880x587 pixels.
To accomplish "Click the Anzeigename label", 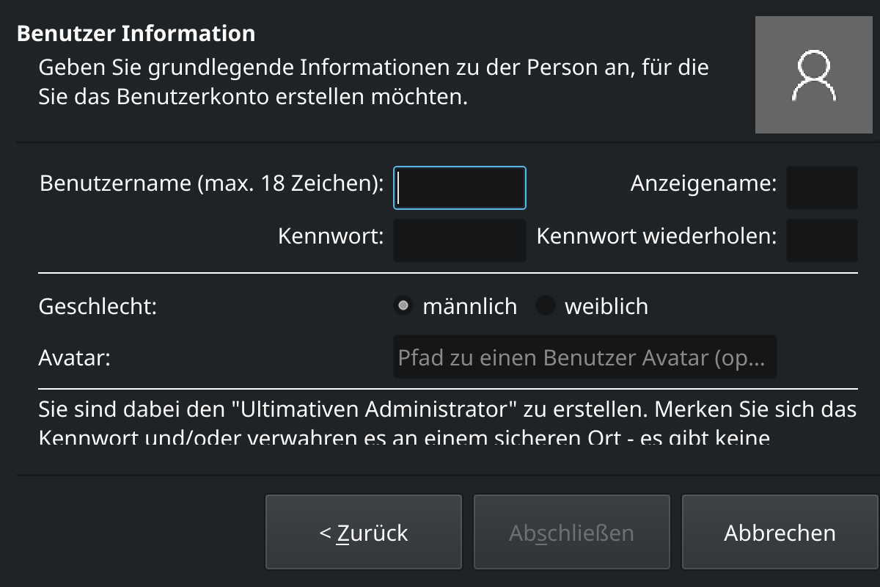I will point(703,183).
